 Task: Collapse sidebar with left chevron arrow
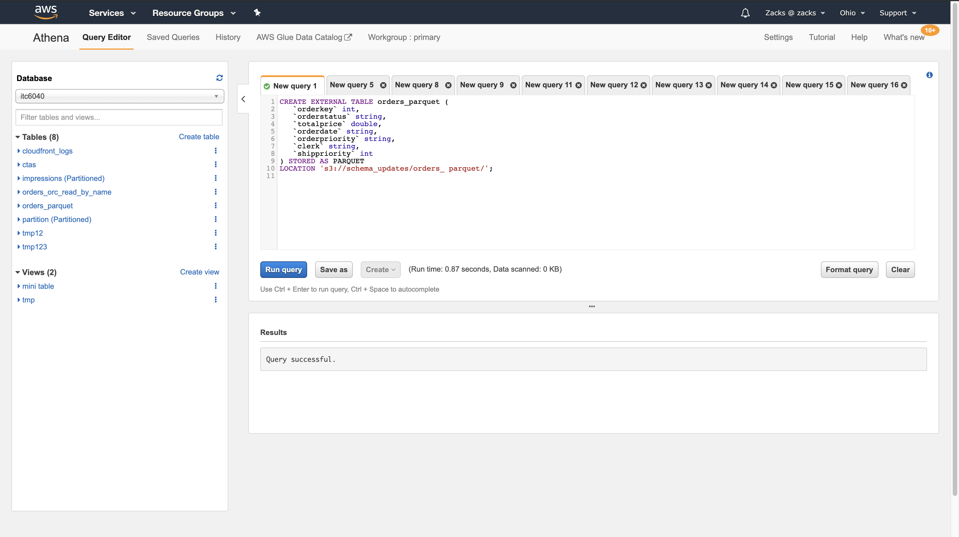click(243, 99)
